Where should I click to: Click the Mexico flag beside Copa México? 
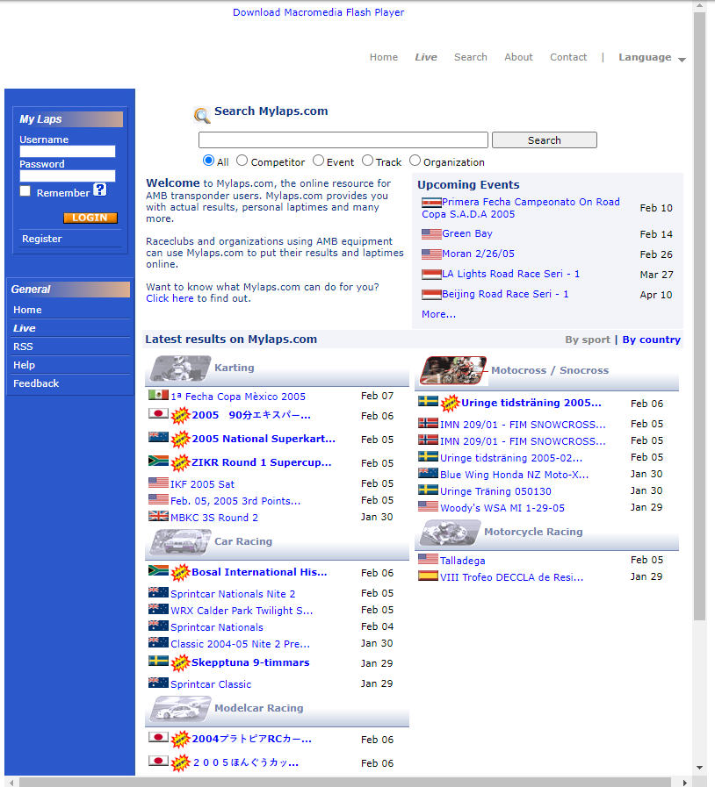tap(158, 396)
